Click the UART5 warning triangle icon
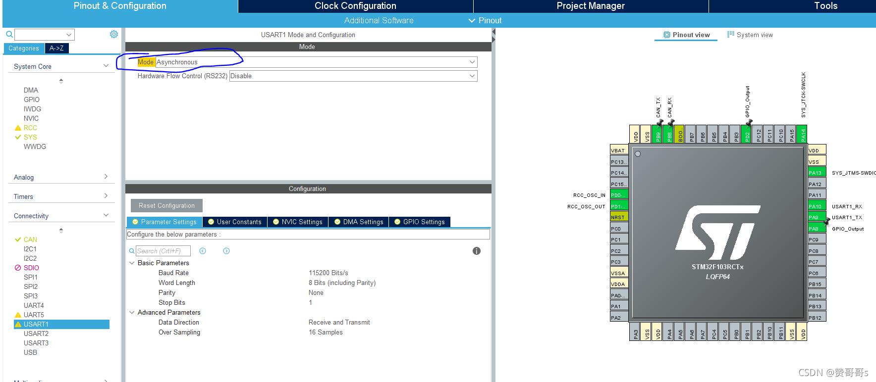This screenshot has height=382, width=876. 18,315
